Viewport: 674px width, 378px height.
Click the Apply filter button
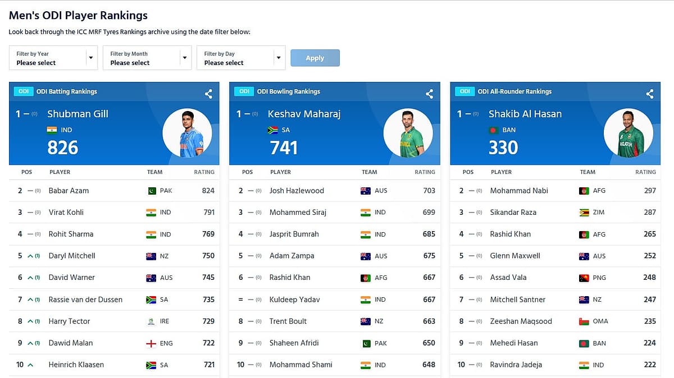pyautogui.click(x=315, y=58)
